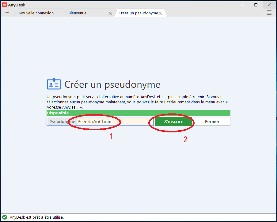The width and height of the screenshot is (277, 222).
Task: Click the 'Créer un pseudonyme' heading
Action: [112, 84]
